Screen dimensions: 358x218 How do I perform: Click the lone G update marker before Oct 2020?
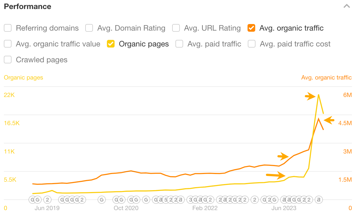point(102,199)
